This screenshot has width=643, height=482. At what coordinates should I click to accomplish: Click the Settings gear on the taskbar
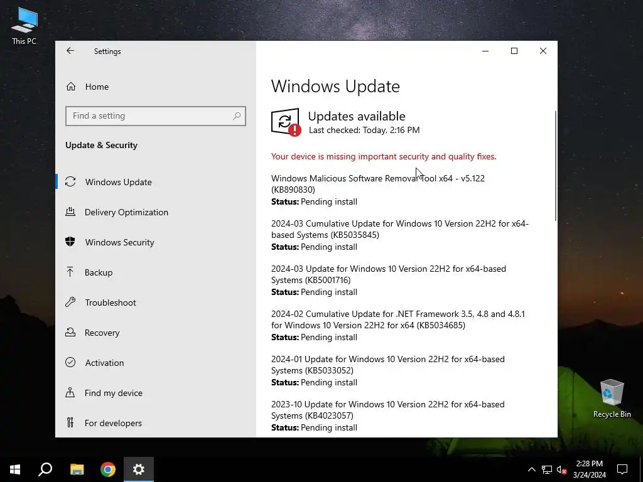[x=139, y=469]
